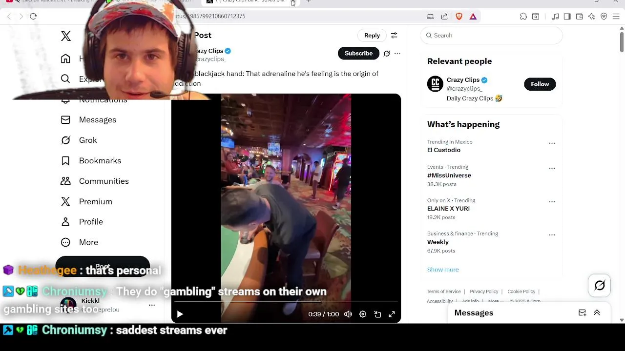The height and width of the screenshot is (351, 625).
Task: Reload the page in the browser
Action: tap(33, 17)
